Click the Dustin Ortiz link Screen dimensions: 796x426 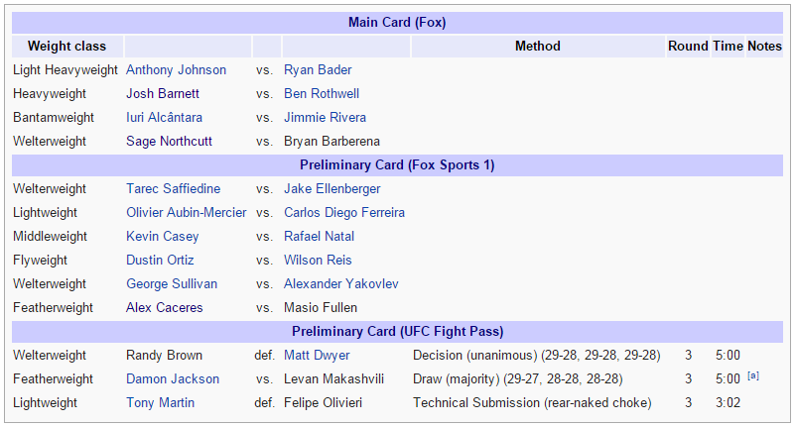pyautogui.click(x=160, y=261)
